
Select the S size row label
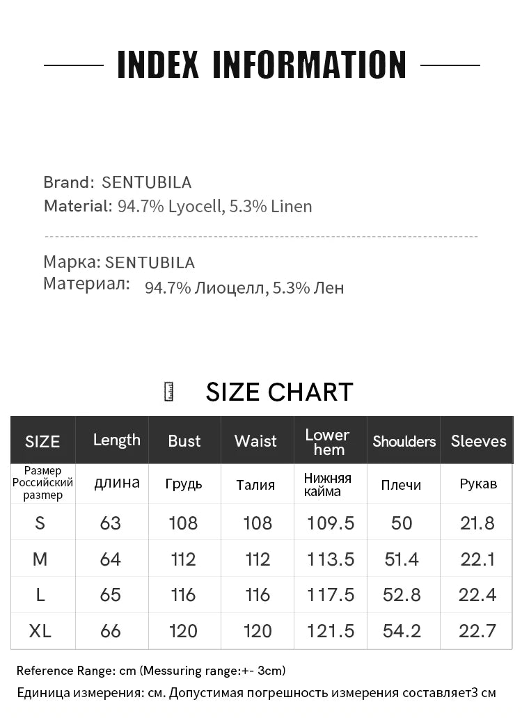click(40, 523)
